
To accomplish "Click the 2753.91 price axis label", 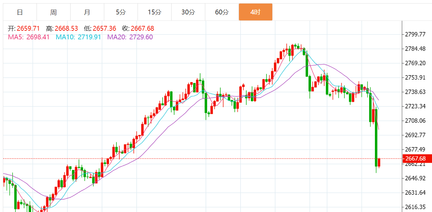I will [x=415, y=77].
